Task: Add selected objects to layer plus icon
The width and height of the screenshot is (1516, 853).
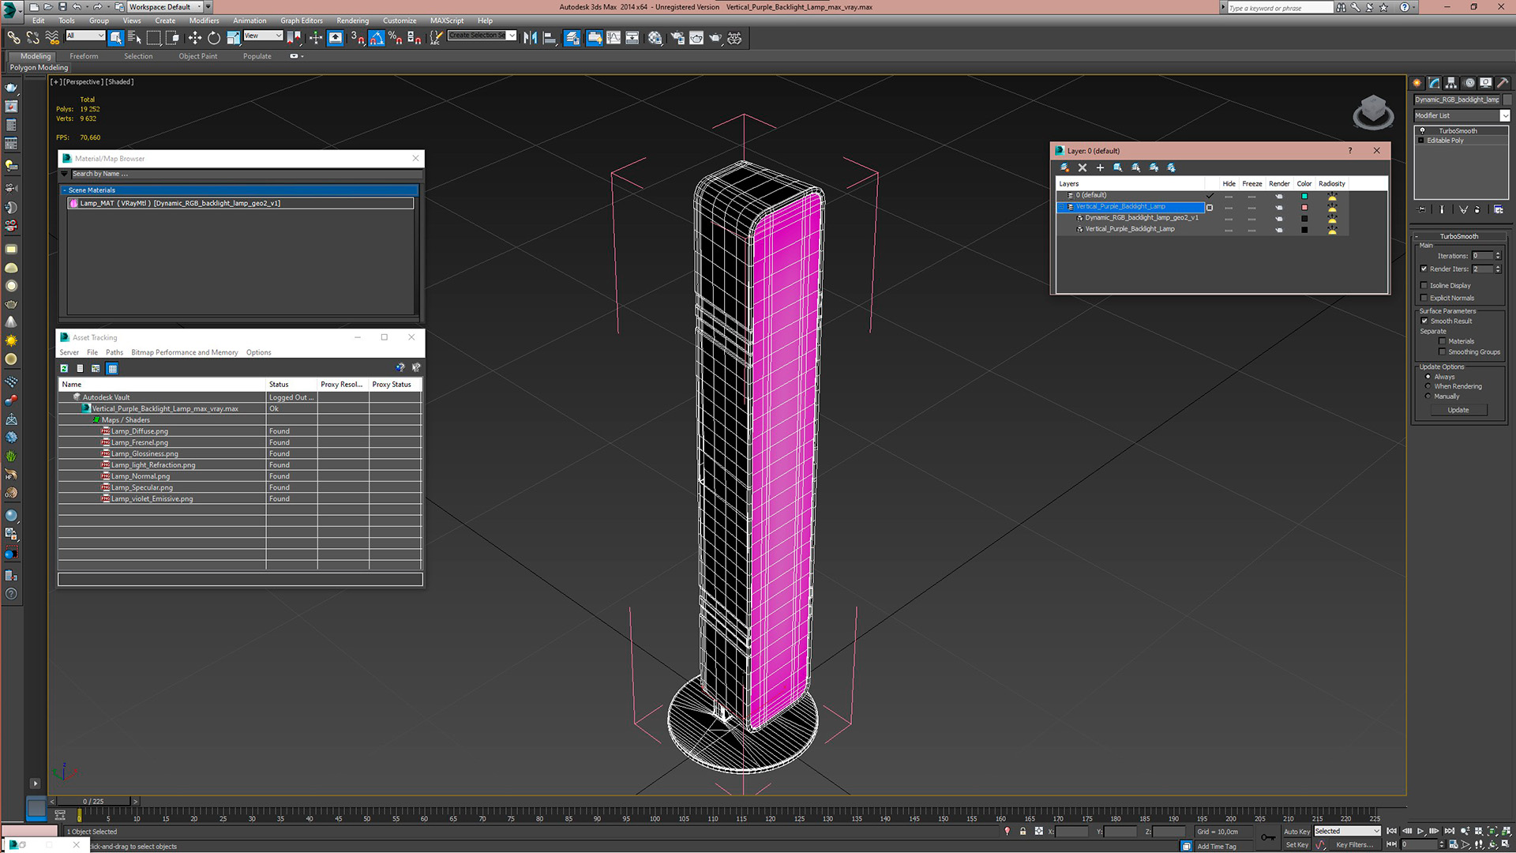Action: point(1100,167)
